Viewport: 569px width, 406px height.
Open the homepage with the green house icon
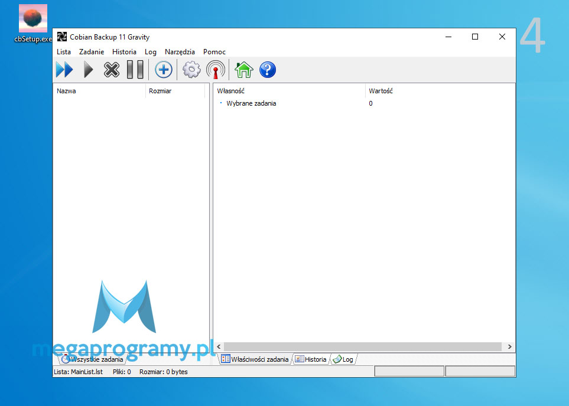[244, 70]
